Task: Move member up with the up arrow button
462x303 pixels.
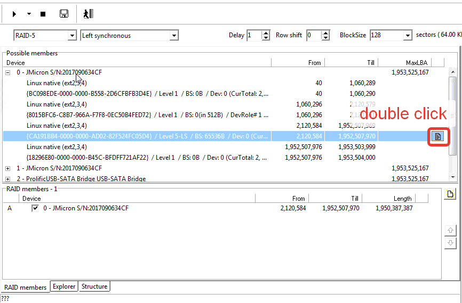Action: tap(450, 231)
